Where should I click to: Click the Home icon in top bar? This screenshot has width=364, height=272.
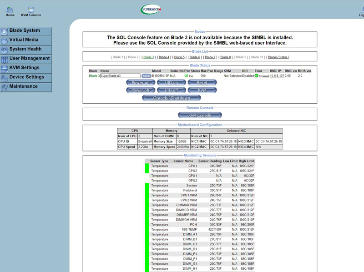click(10, 10)
